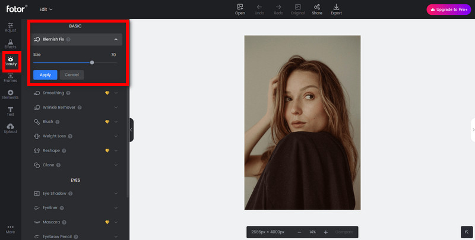Screen dimensions: 475x240
Task: Click the Apply button
Action: [x=45, y=75]
